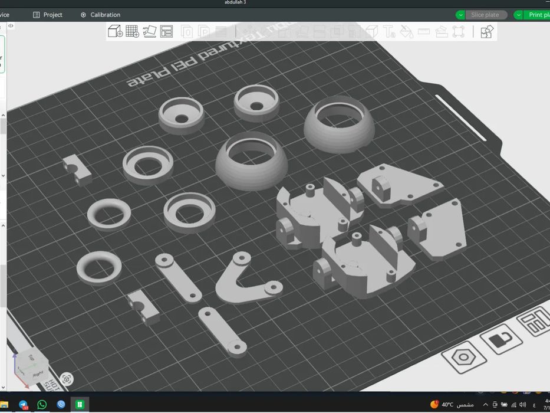This screenshot has width=550, height=413.
Task: Click the Slice plate button
Action: tap(486, 15)
